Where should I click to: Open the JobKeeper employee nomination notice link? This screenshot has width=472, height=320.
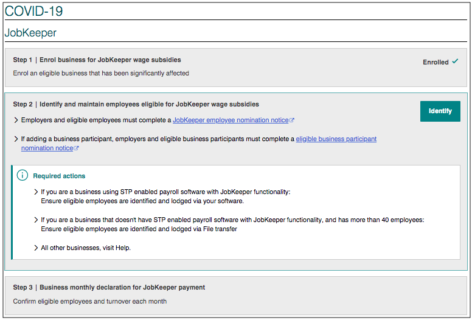231,120
